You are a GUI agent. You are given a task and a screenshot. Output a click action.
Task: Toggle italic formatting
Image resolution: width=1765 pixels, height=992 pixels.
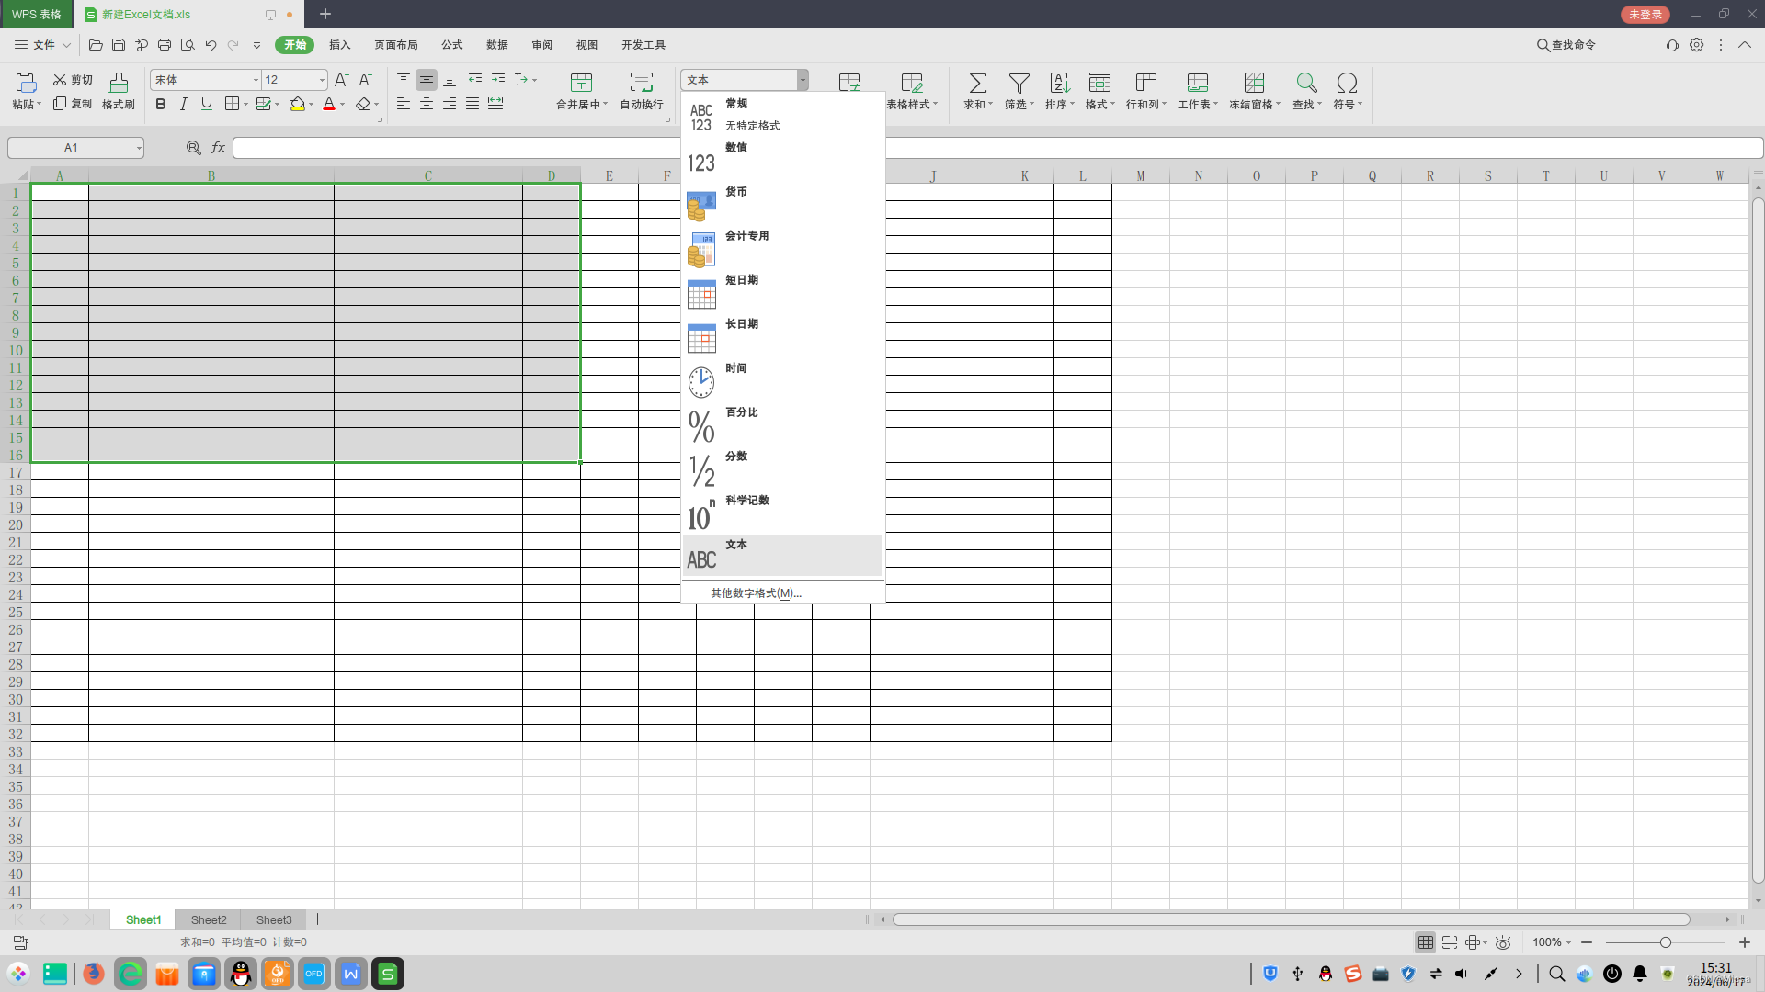(184, 105)
